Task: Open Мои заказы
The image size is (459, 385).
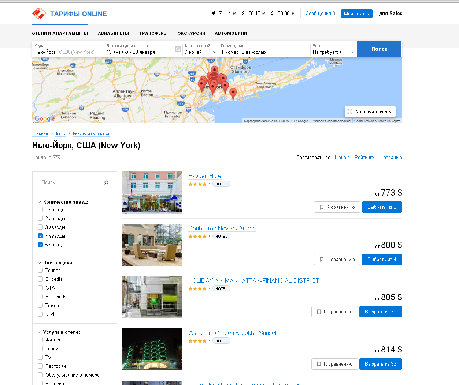Action: [357, 14]
